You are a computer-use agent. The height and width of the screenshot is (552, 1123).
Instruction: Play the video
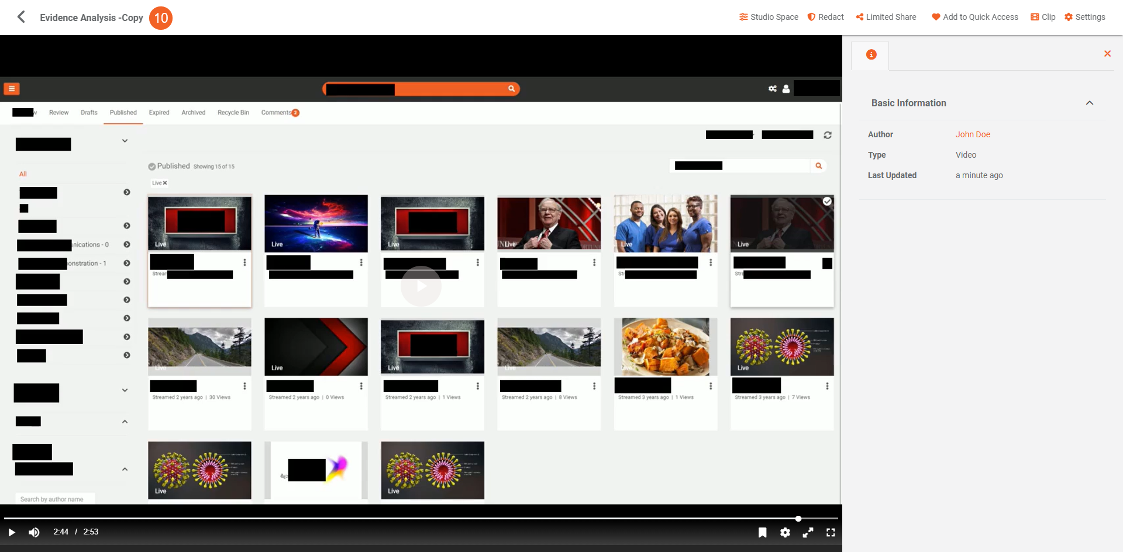pos(12,532)
